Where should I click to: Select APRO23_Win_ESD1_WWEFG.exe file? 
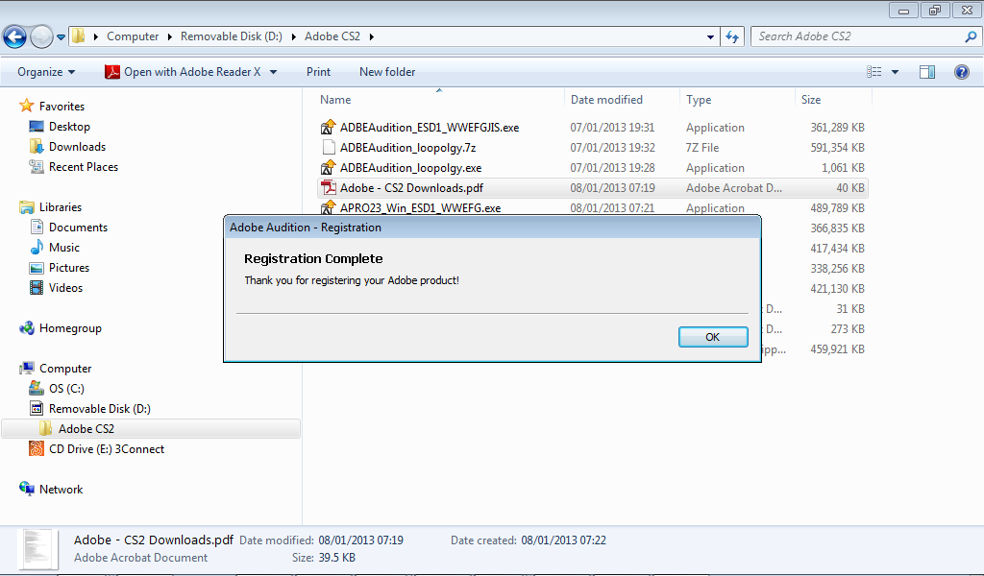point(421,207)
